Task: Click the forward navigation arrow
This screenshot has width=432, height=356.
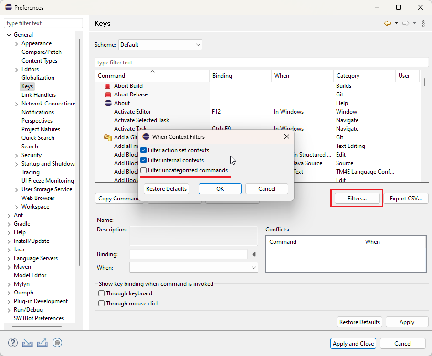Action: pos(406,23)
